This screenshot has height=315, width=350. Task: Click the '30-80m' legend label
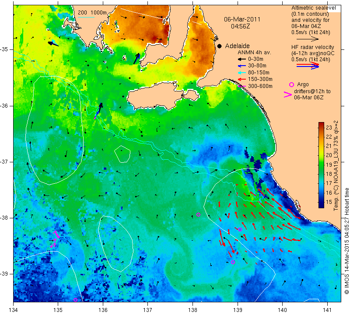[x=257, y=66]
